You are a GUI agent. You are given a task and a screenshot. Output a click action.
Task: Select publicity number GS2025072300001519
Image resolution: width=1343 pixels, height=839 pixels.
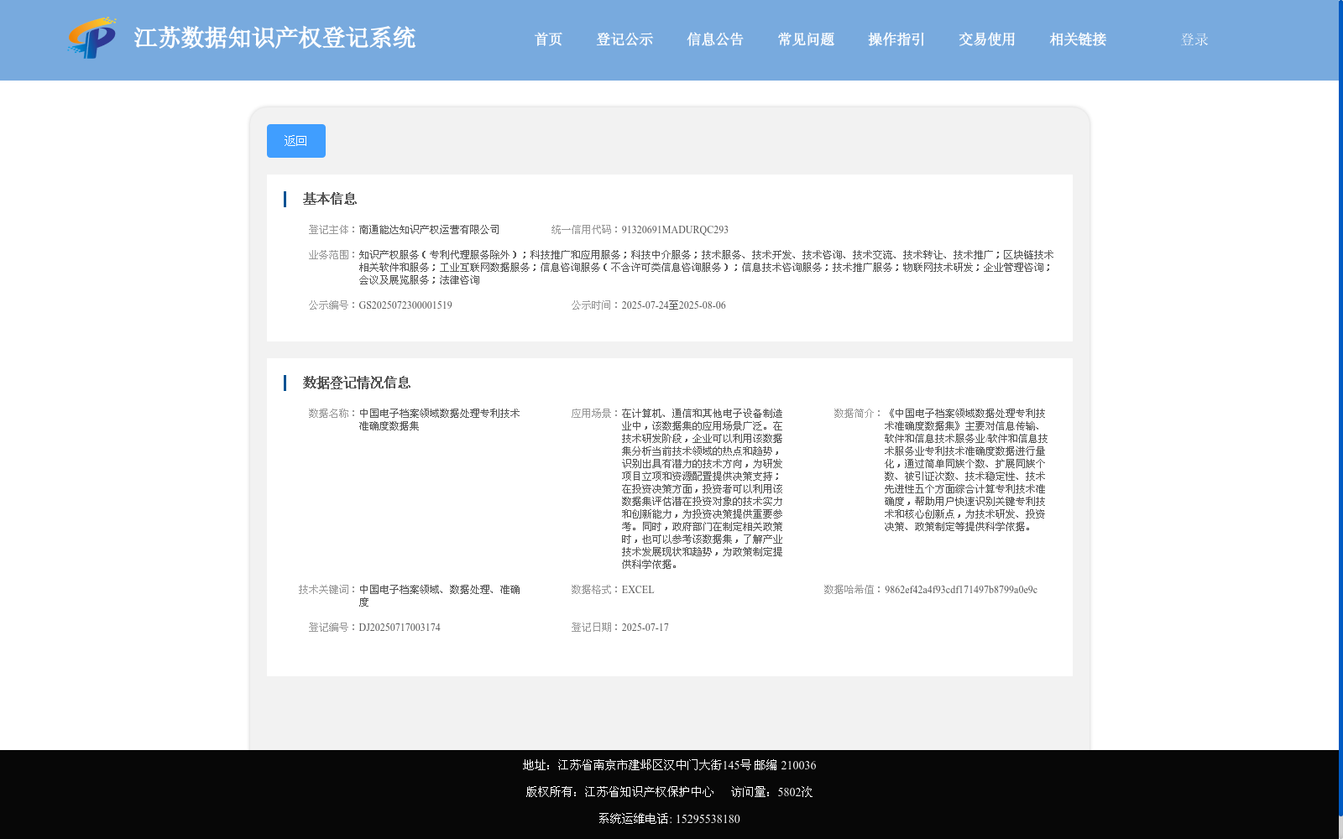tap(405, 305)
